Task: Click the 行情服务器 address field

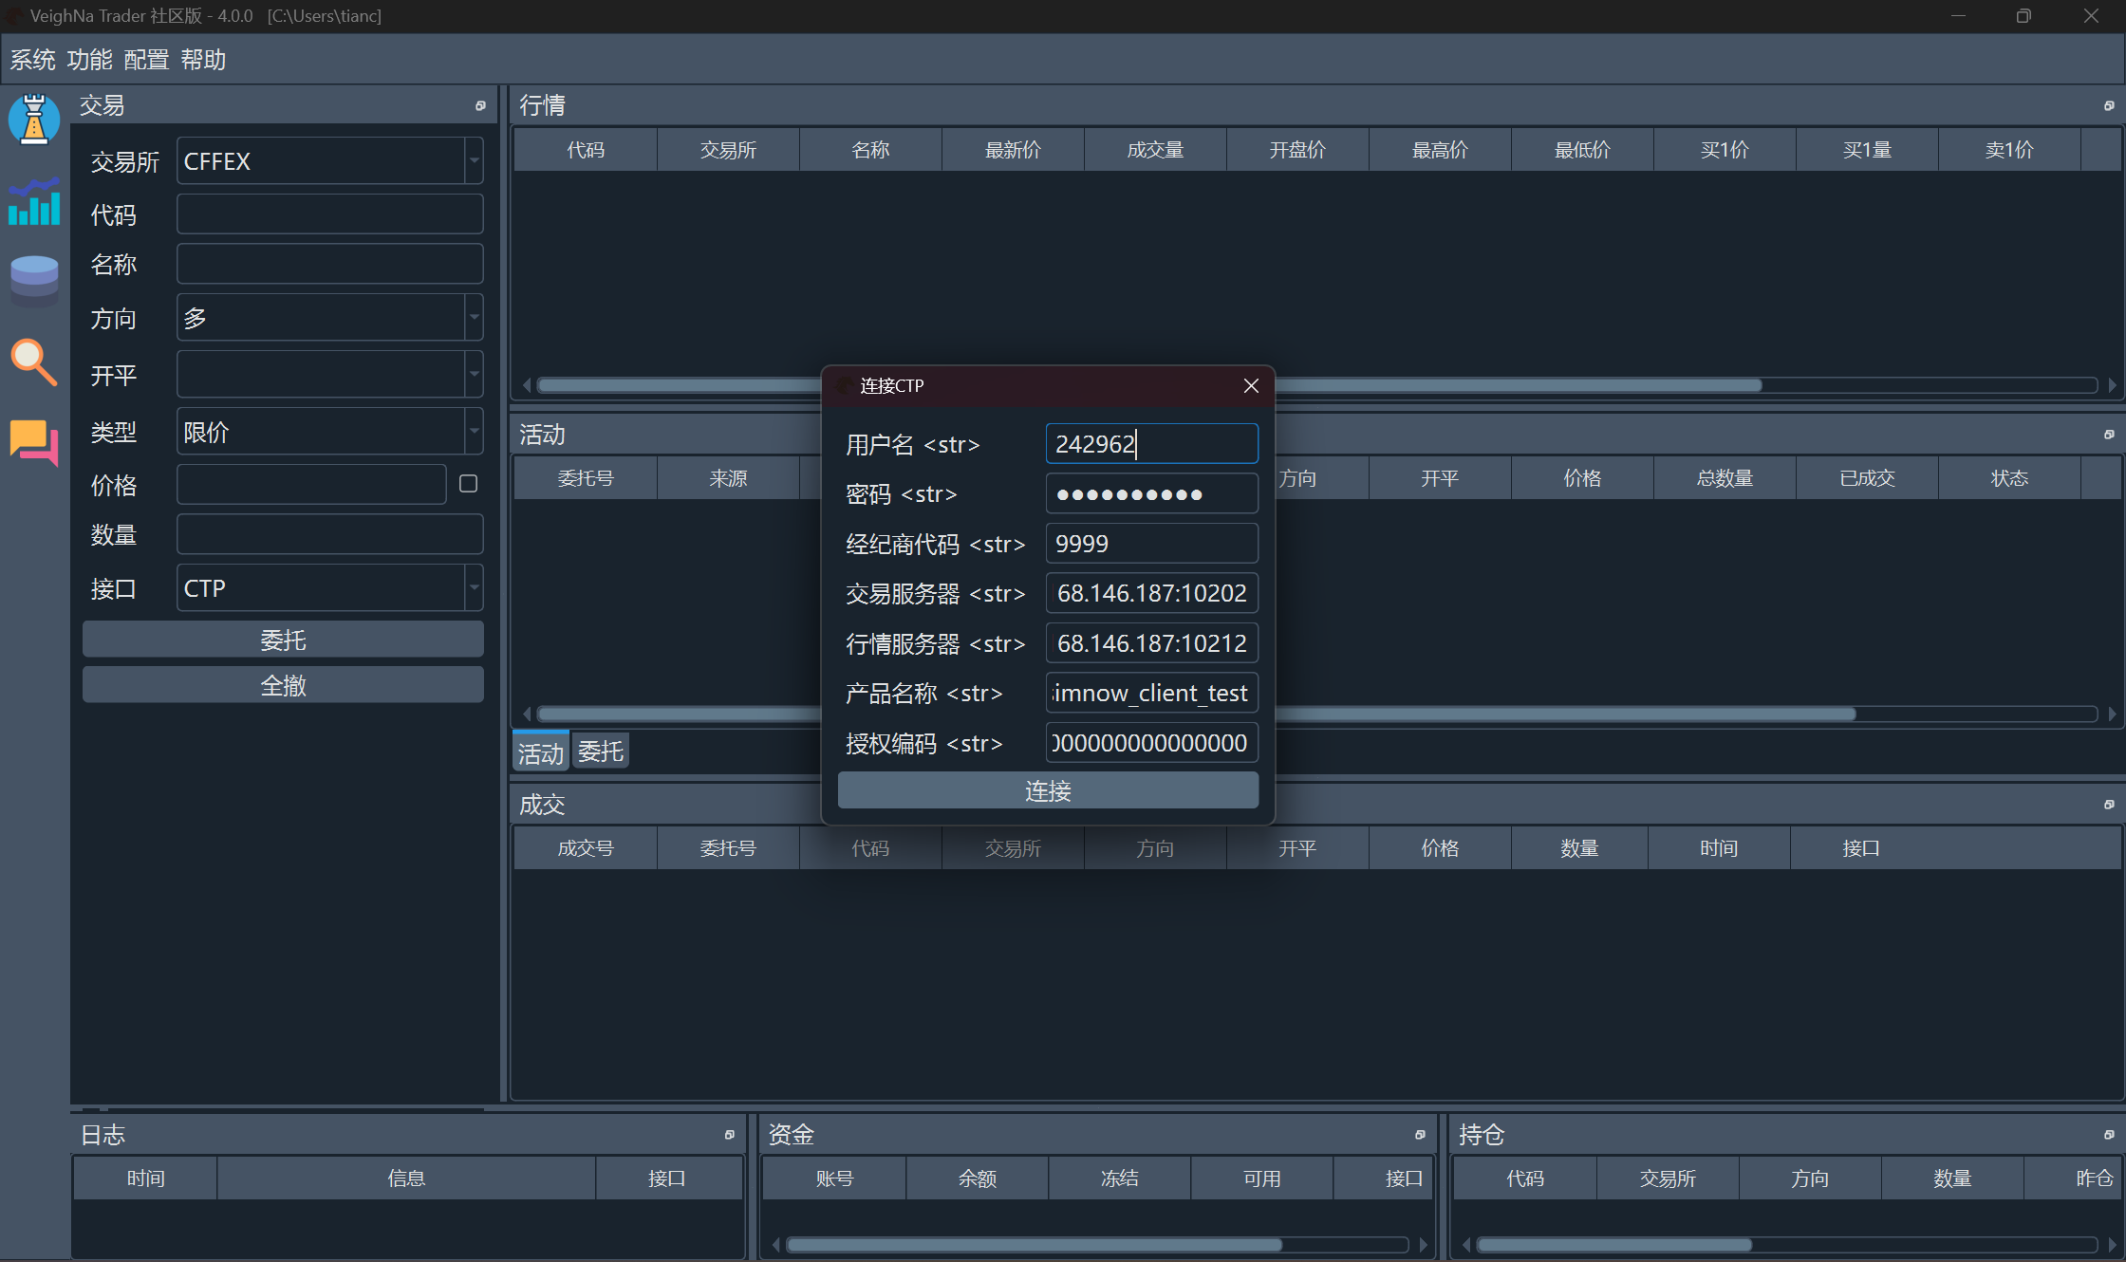Action: (x=1151, y=643)
